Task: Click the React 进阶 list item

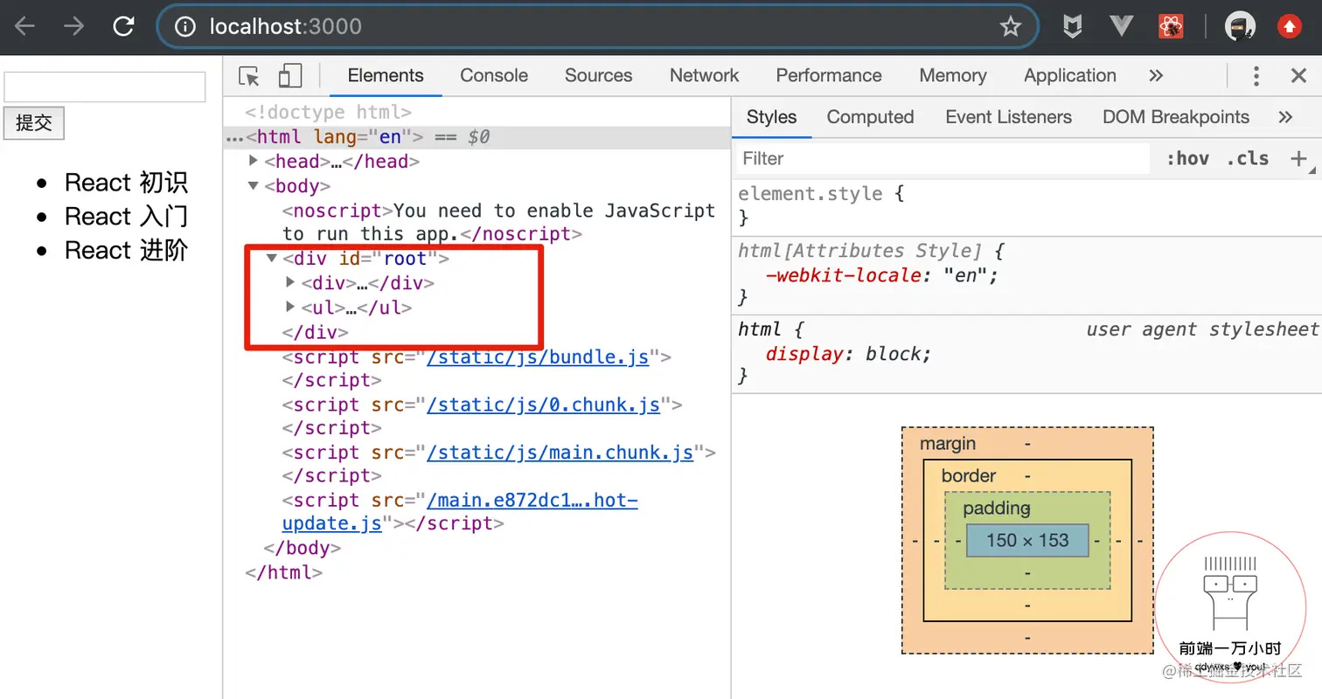Action: pos(126,251)
